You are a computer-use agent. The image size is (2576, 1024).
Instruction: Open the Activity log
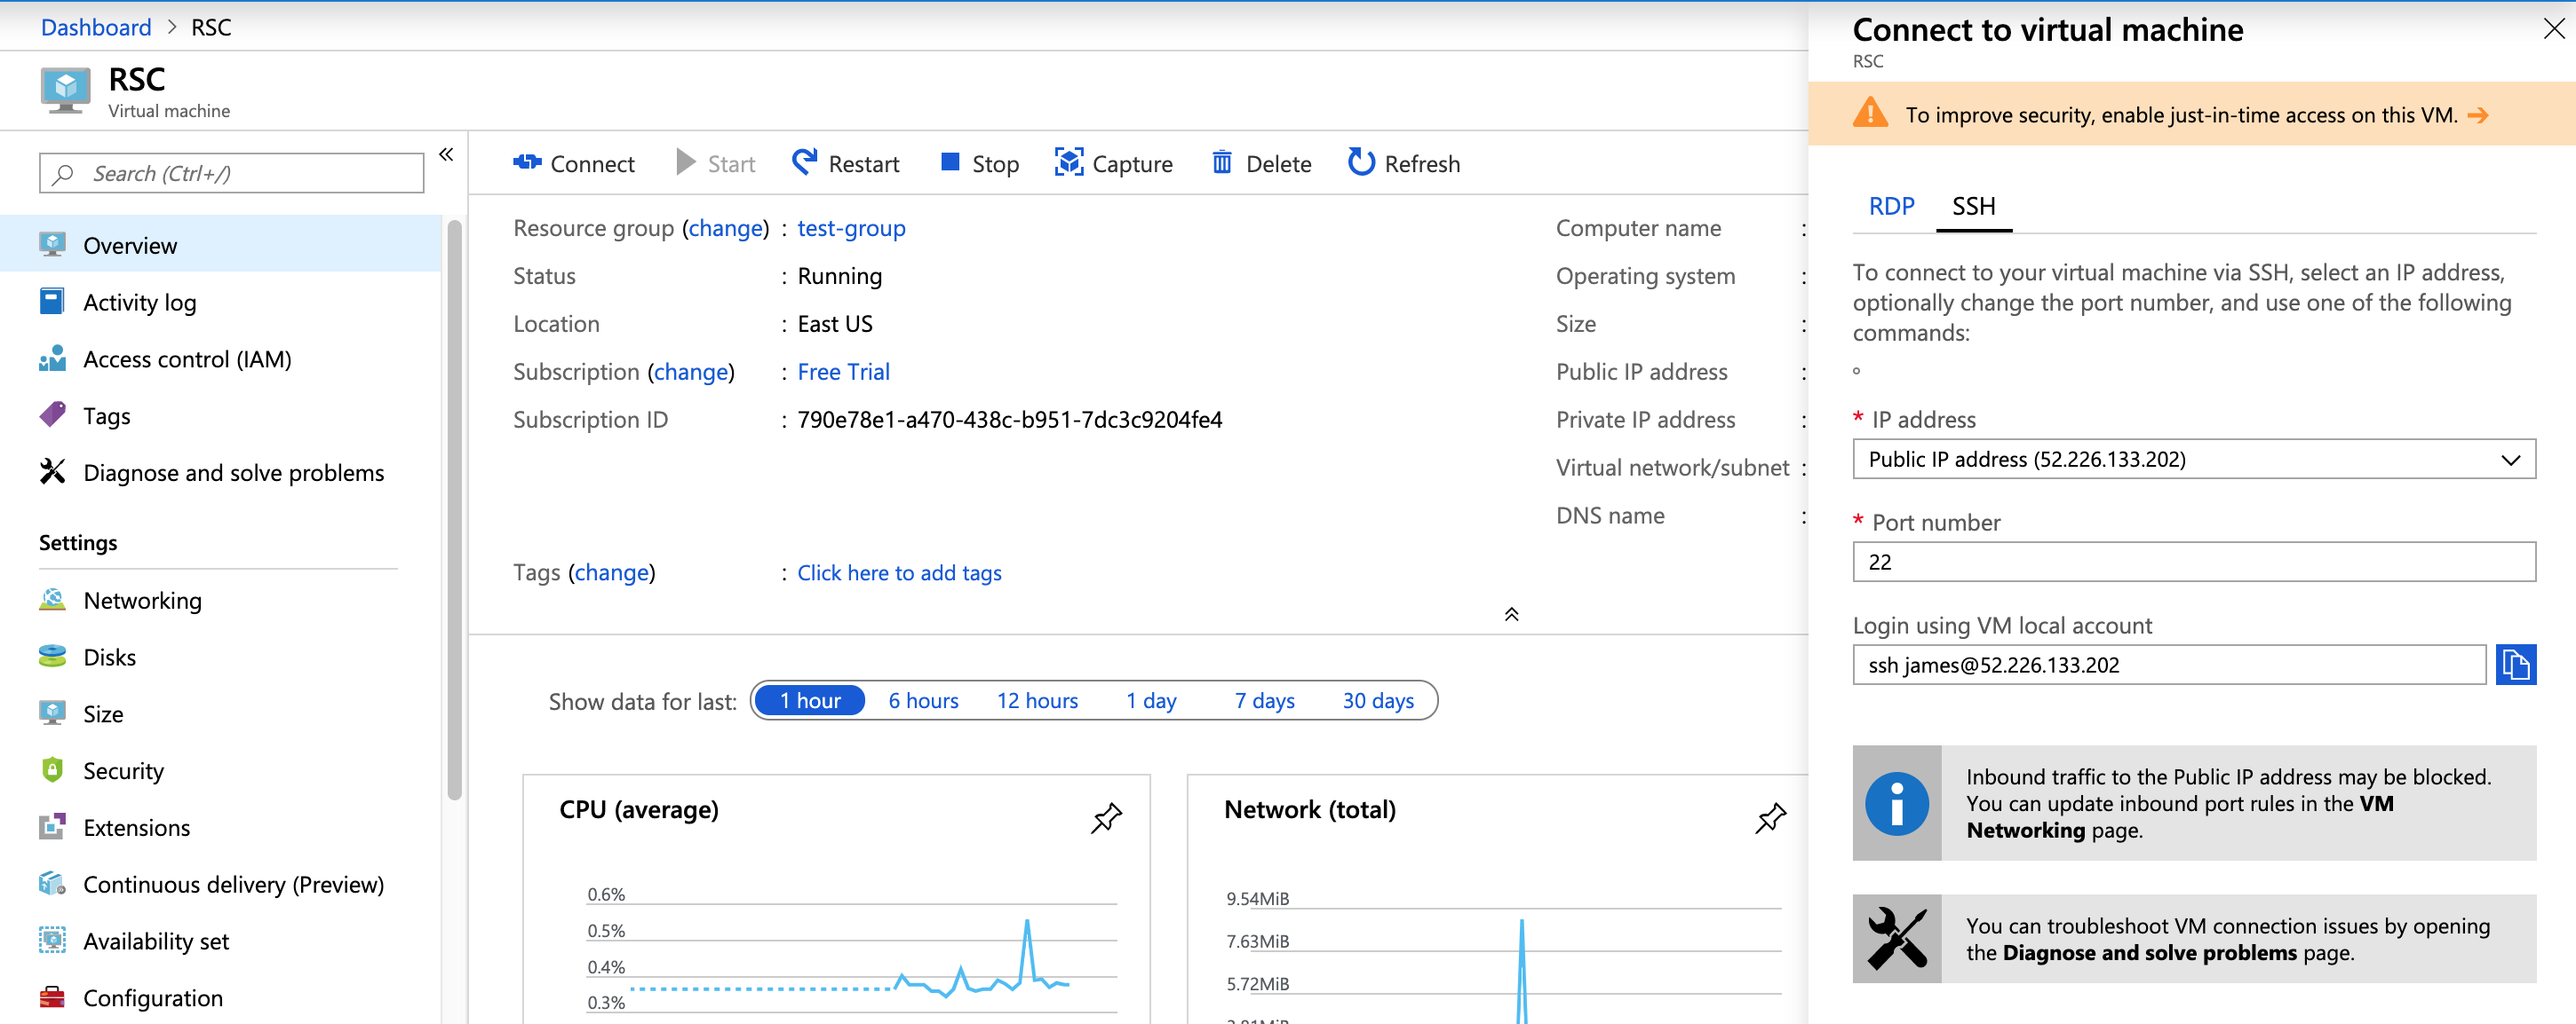[220, 302]
